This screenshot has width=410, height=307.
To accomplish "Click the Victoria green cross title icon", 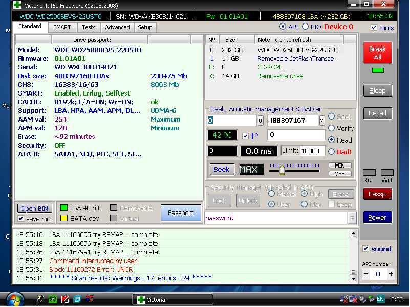I will (18, 5).
